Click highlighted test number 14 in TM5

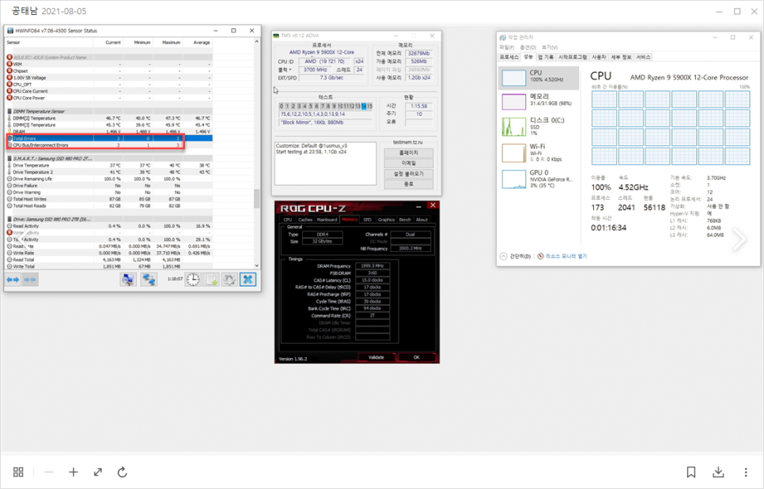click(x=364, y=106)
